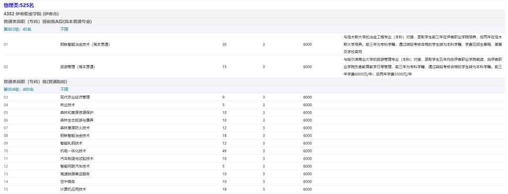Image resolution: width=508 pixels, height=194 pixels.
Task: Select the 第003组: 45名 group label
Action: 17,29
